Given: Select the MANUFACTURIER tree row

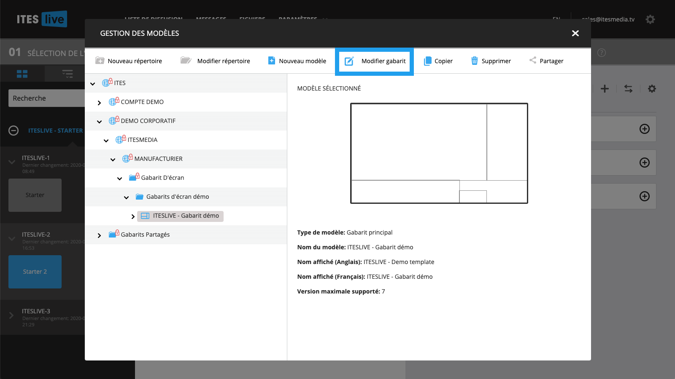Looking at the screenshot, I should tap(186, 159).
